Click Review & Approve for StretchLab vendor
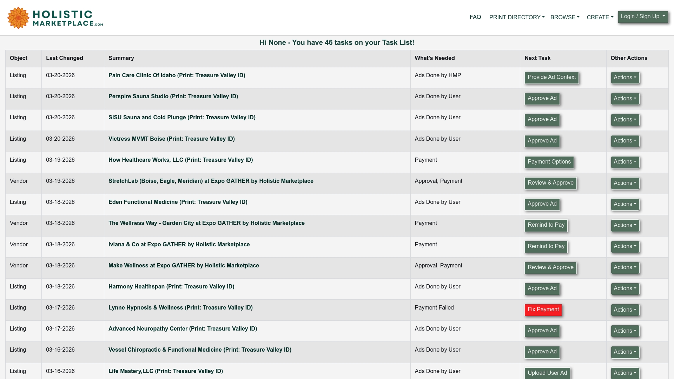 (550, 183)
